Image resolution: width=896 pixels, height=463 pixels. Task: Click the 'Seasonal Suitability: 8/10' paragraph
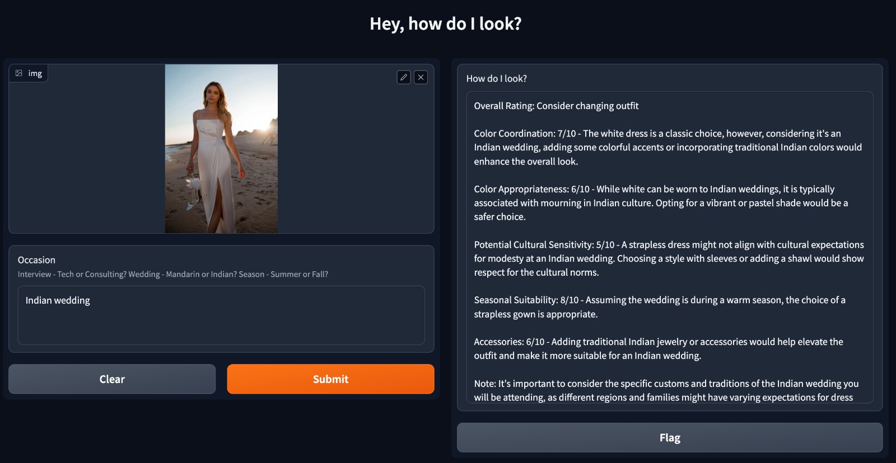point(660,307)
